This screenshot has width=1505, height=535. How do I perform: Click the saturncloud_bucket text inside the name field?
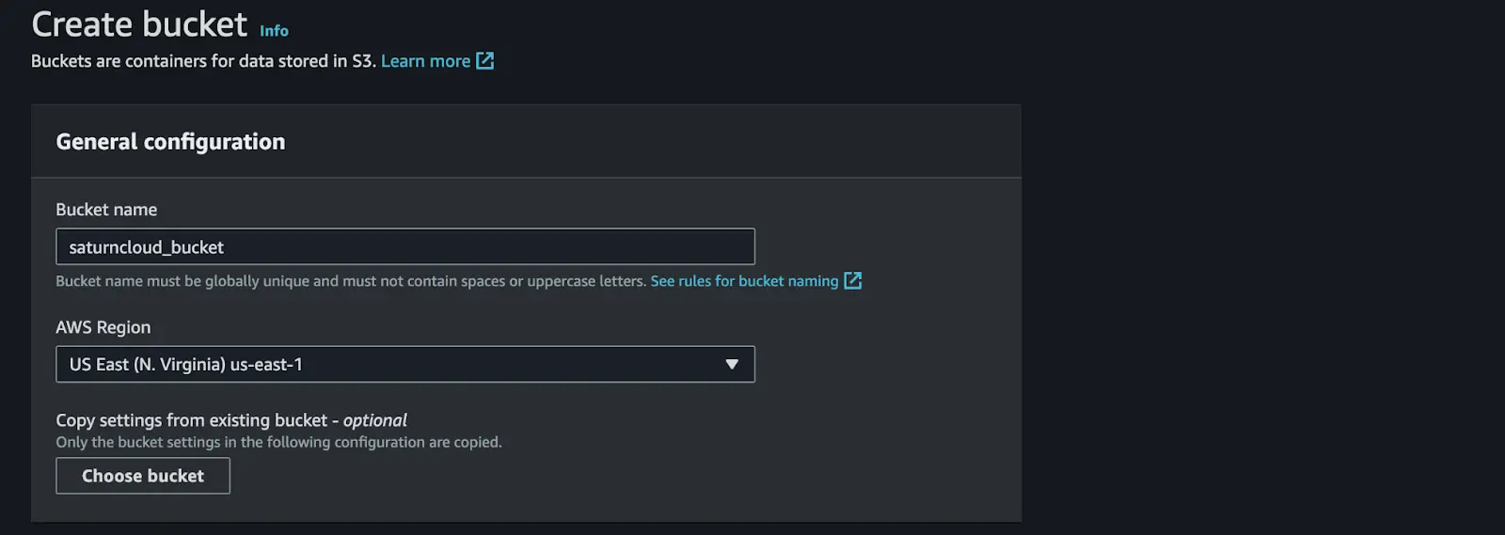point(146,247)
